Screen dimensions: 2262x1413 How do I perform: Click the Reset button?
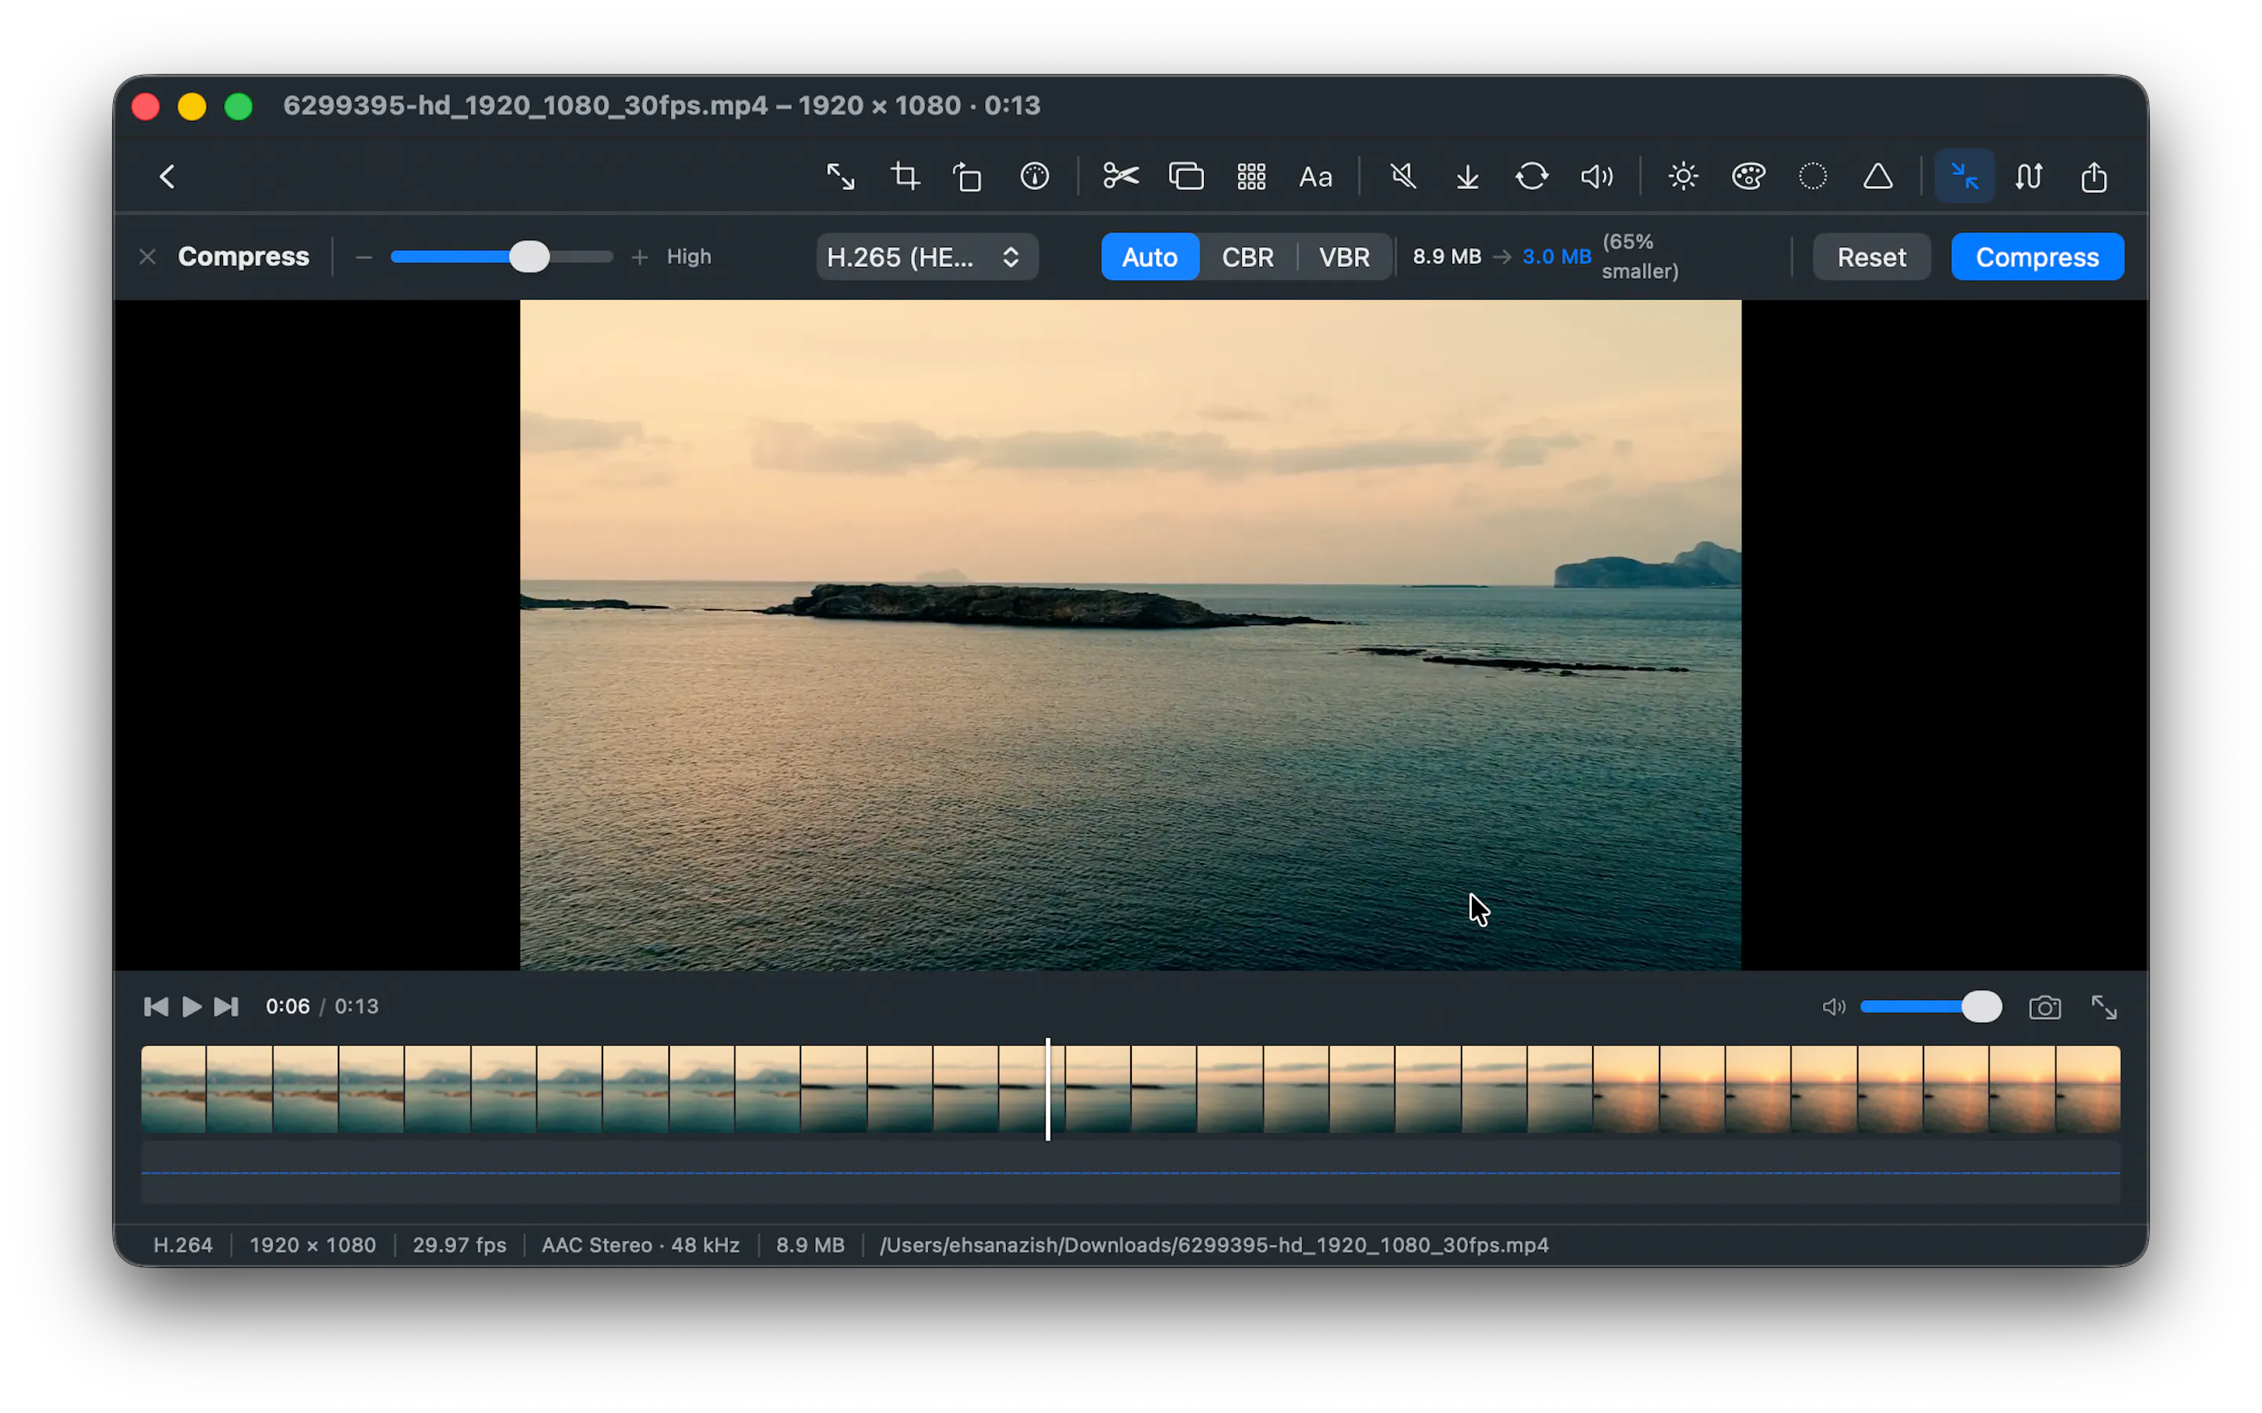(x=1872, y=257)
